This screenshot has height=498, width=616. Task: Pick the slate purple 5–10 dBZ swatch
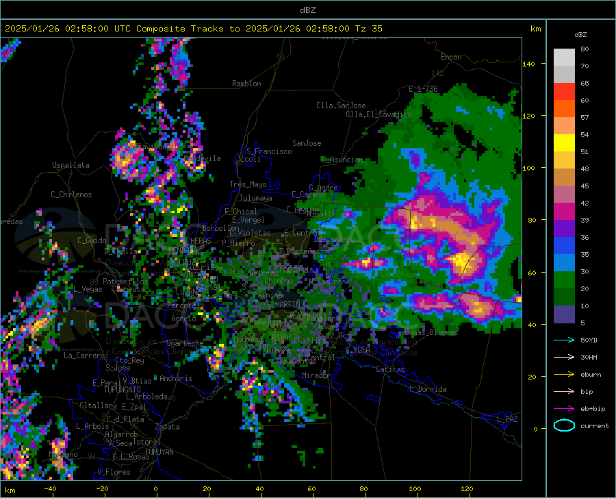pyautogui.click(x=564, y=314)
